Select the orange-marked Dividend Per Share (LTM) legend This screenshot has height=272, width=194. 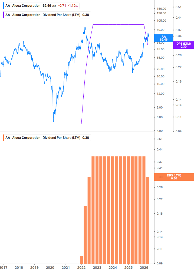pos(47,138)
